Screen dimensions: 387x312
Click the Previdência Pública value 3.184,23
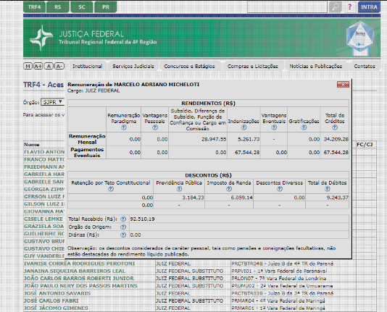(x=193, y=198)
